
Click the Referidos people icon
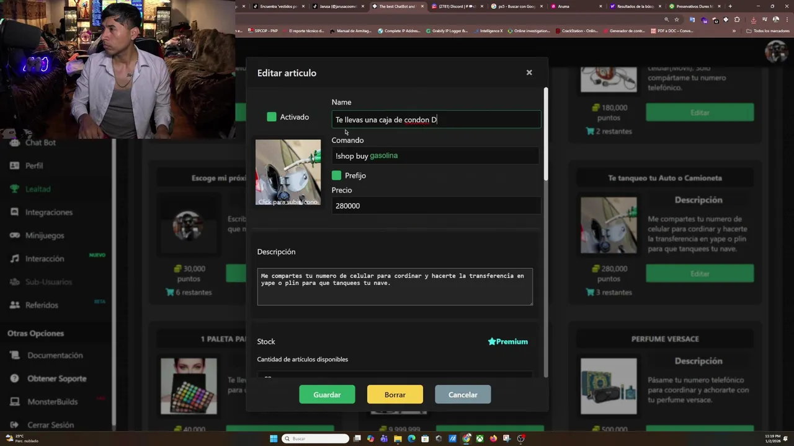point(14,305)
